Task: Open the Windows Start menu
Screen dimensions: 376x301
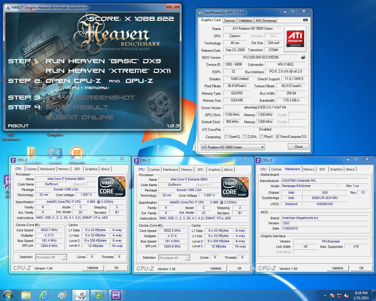Action: (8, 295)
